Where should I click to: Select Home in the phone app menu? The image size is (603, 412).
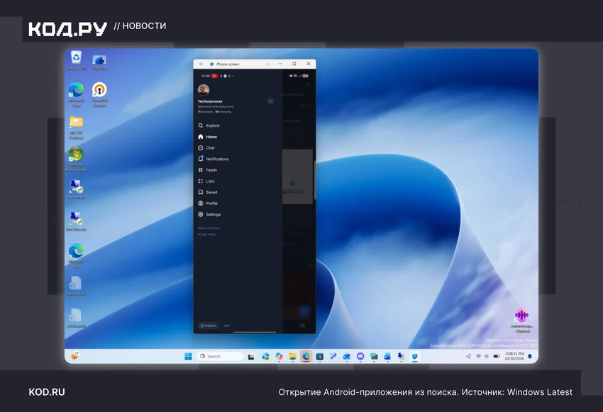(208, 137)
